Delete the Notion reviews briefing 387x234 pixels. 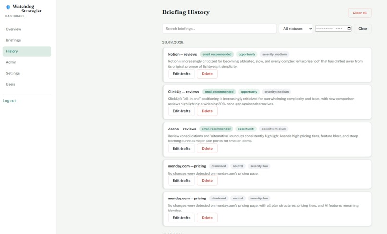[x=207, y=74]
